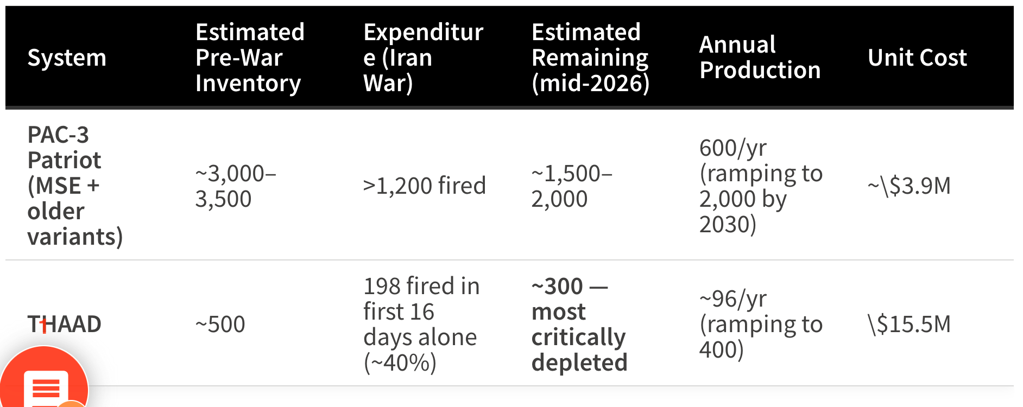The height and width of the screenshot is (407, 1023).
Task: Select the Annual Production column header
Action: (760, 58)
